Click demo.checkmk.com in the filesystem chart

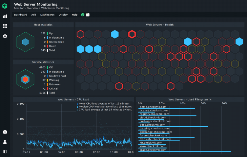[153, 107]
